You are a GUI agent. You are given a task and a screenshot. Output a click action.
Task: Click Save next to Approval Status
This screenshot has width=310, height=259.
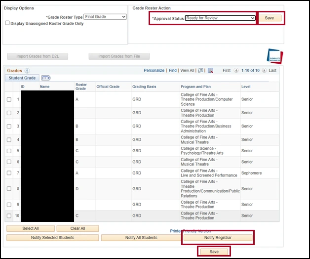pyautogui.click(x=270, y=18)
